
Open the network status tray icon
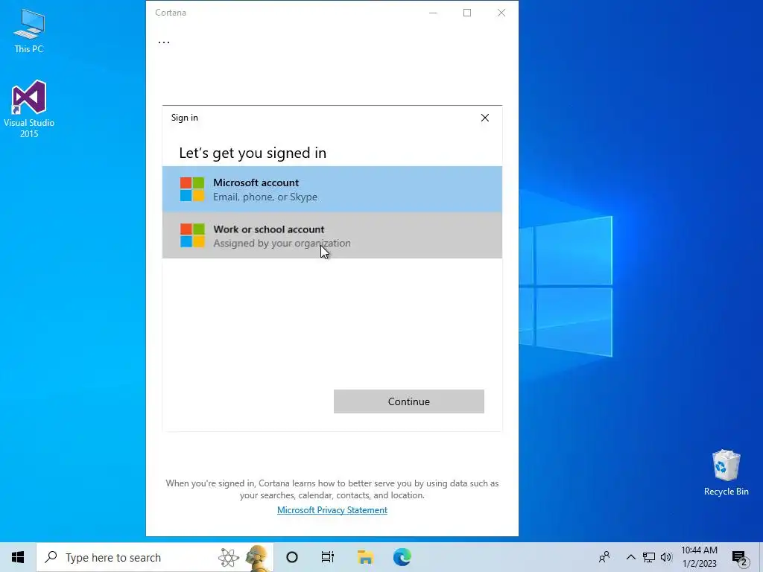click(649, 557)
